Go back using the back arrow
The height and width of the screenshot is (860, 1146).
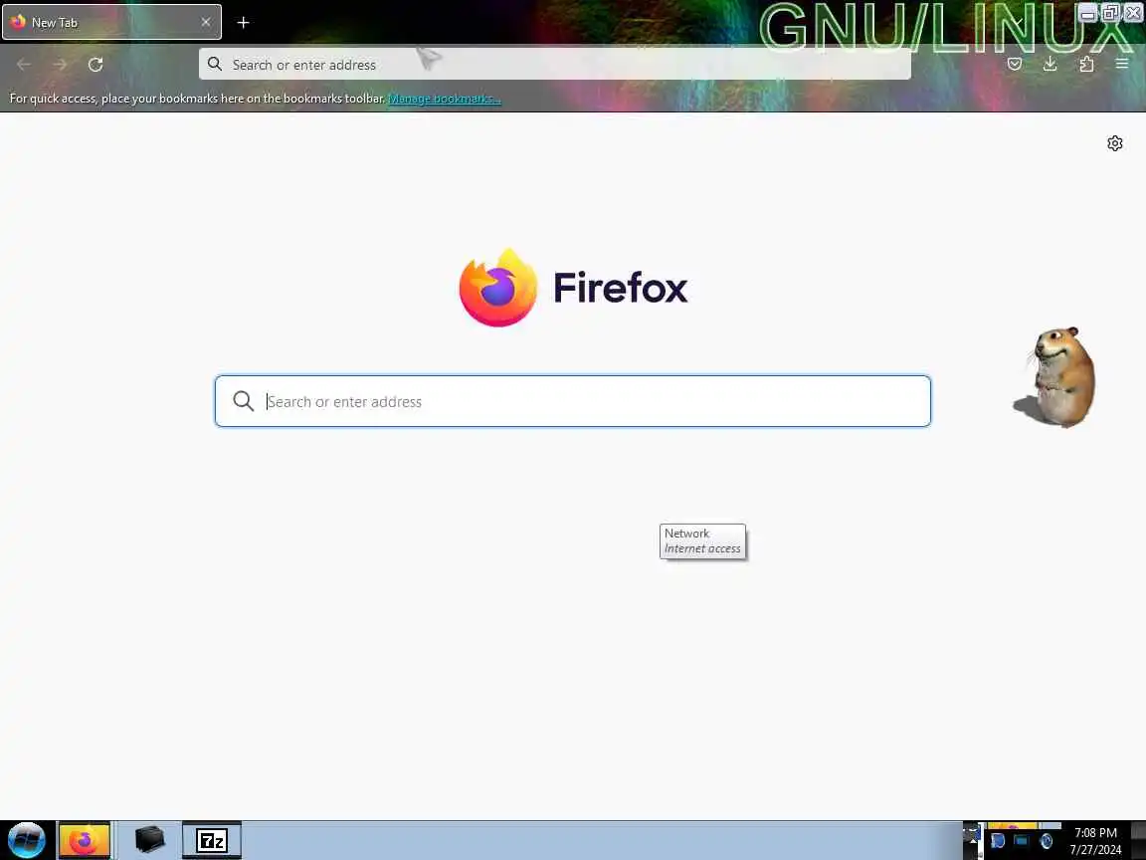point(24,65)
